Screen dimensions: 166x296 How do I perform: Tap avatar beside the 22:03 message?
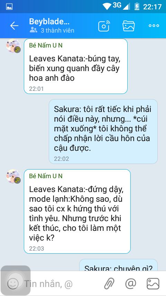pos(13,176)
